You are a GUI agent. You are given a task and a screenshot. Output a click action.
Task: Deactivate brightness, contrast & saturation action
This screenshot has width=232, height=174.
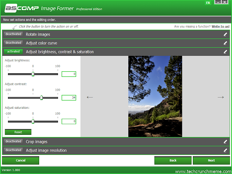[x=13, y=51]
